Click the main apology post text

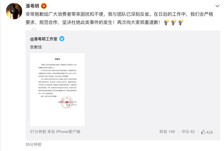click(119, 18)
